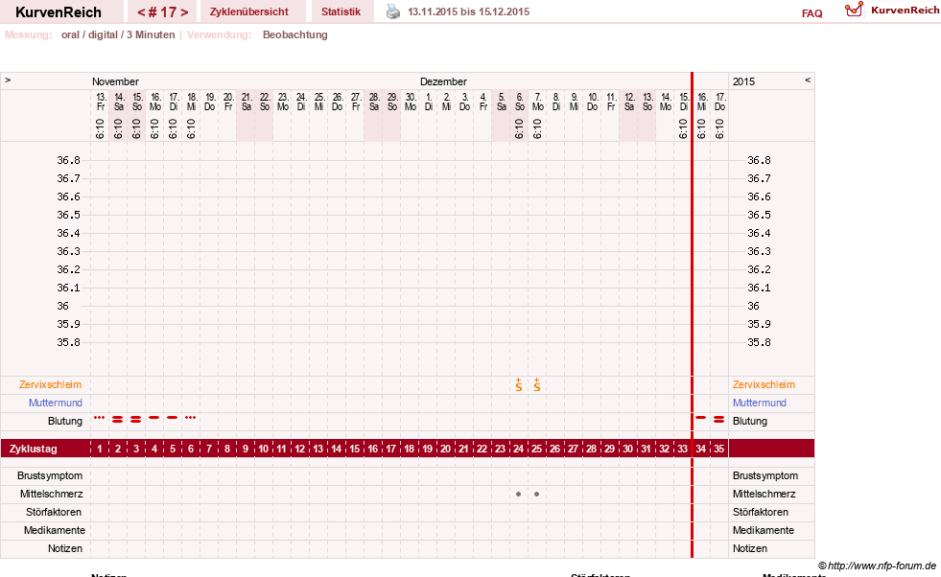
Task: Click the KurvenReich logo icon at top right
Action: click(854, 10)
